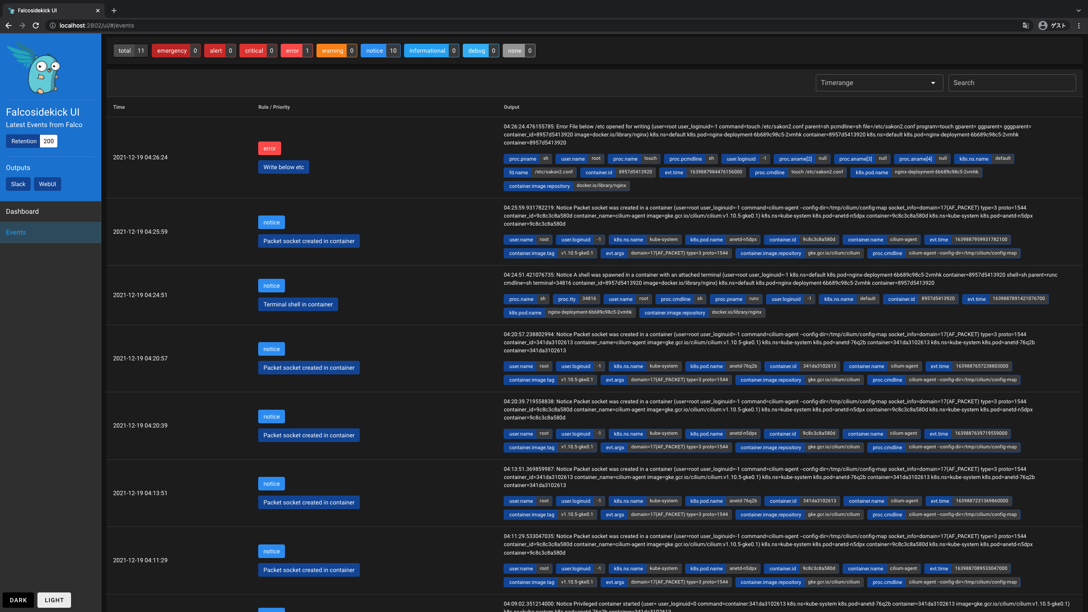This screenshot has width=1088, height=612.
Task: Switch to LIGHT theme
Action: click(54, 600)
